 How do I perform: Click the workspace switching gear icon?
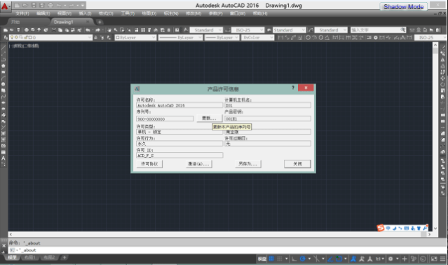point(391,259)
